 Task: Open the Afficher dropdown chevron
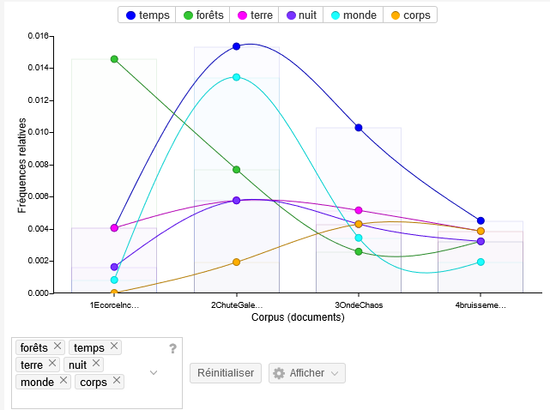pyautogui.click(x=335, y=373)
